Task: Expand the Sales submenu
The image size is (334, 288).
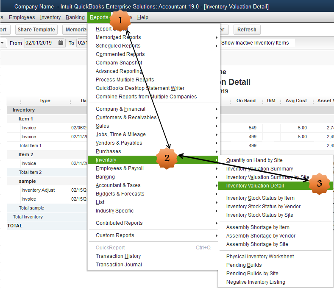Action: click(153, 126)
